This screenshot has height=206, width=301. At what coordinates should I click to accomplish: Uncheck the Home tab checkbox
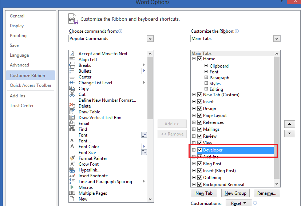coord(200,58)
